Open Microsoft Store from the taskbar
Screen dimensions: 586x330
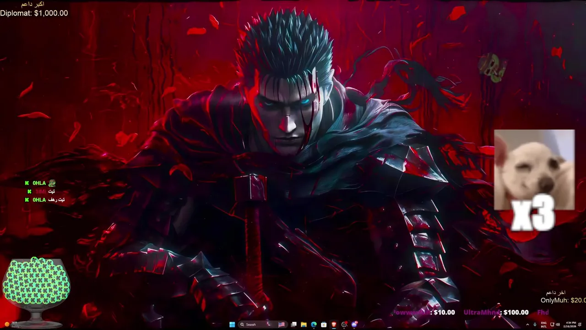coord(324,324)
